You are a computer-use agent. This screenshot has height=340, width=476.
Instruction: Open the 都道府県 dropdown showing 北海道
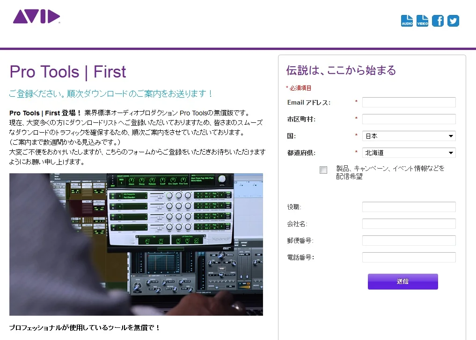(409, 153)
